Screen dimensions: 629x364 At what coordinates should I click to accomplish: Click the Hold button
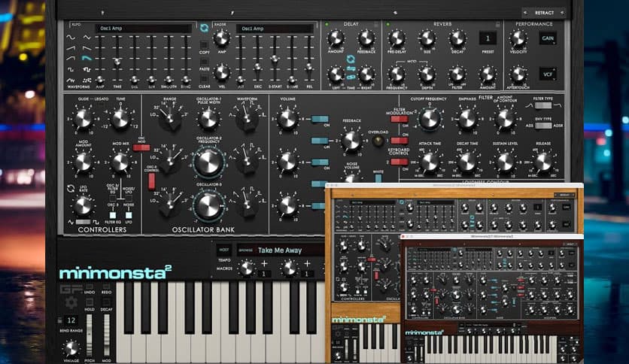(x=90, y=302)
